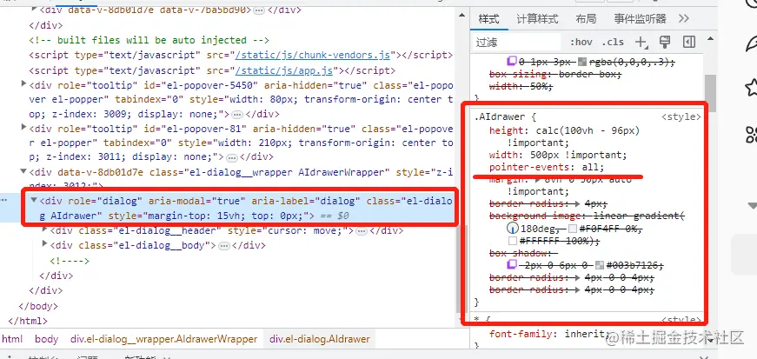Click the struck-through box-sizing: border-box declaration

click(555, 75)
